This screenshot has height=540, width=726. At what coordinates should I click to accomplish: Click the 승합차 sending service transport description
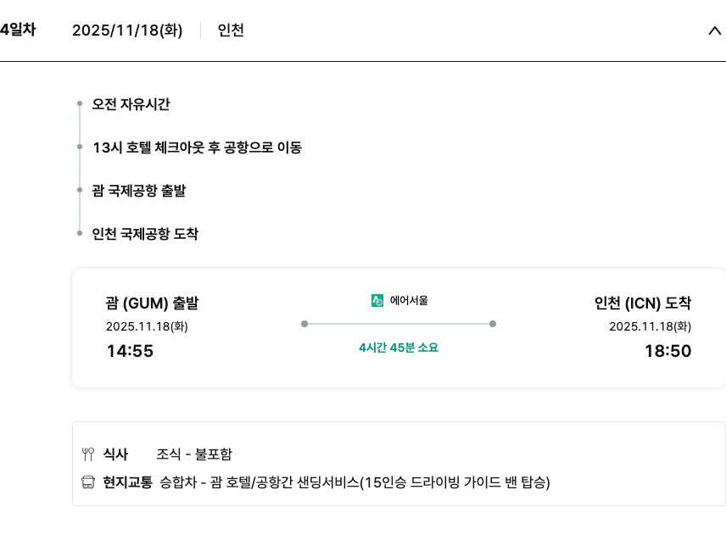pos(355,482)
